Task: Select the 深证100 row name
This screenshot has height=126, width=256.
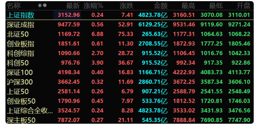Action: (20, 72)
